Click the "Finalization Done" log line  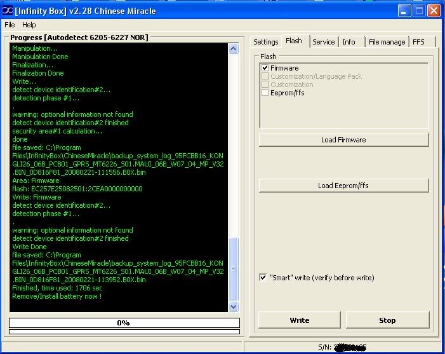tap(37, 73)
